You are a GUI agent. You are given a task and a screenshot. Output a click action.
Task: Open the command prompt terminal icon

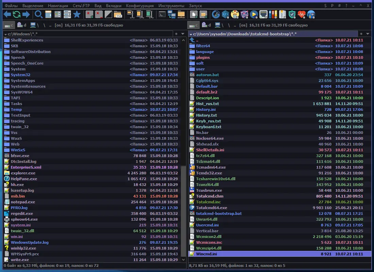pos(162,15)
